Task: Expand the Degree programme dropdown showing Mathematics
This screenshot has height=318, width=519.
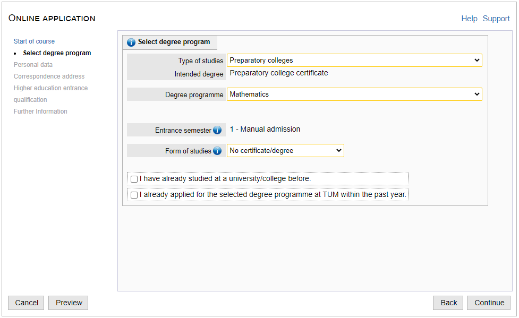Action: [x=354, y=94]
